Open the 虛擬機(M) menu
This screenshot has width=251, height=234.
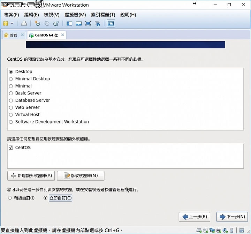point(75,15)
